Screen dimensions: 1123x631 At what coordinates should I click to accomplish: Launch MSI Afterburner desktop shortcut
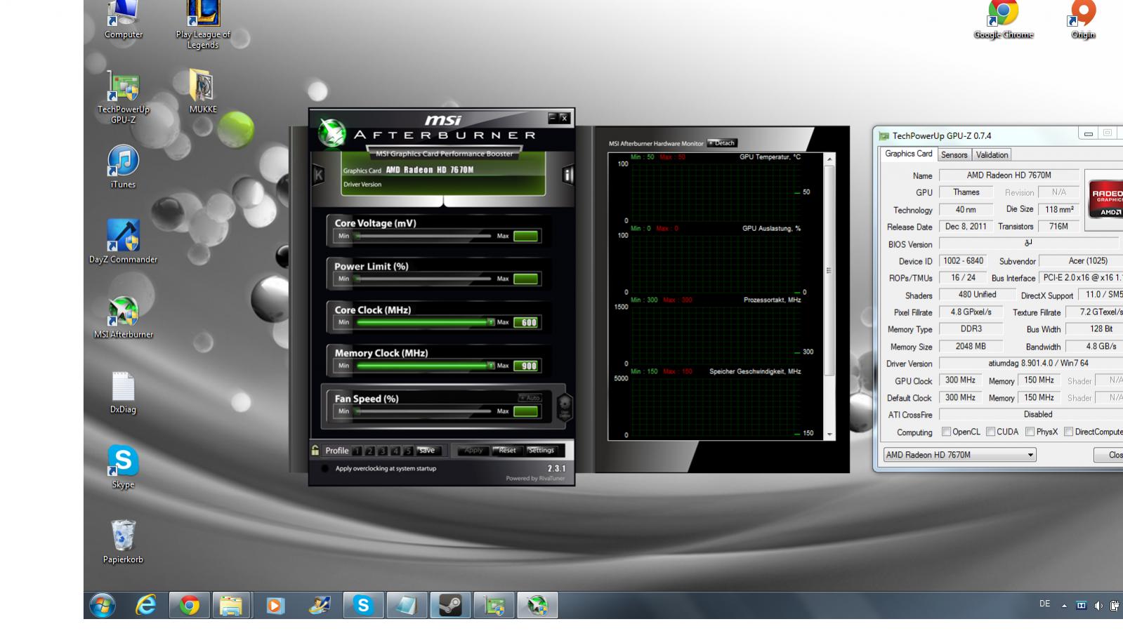tap(123, 317)
